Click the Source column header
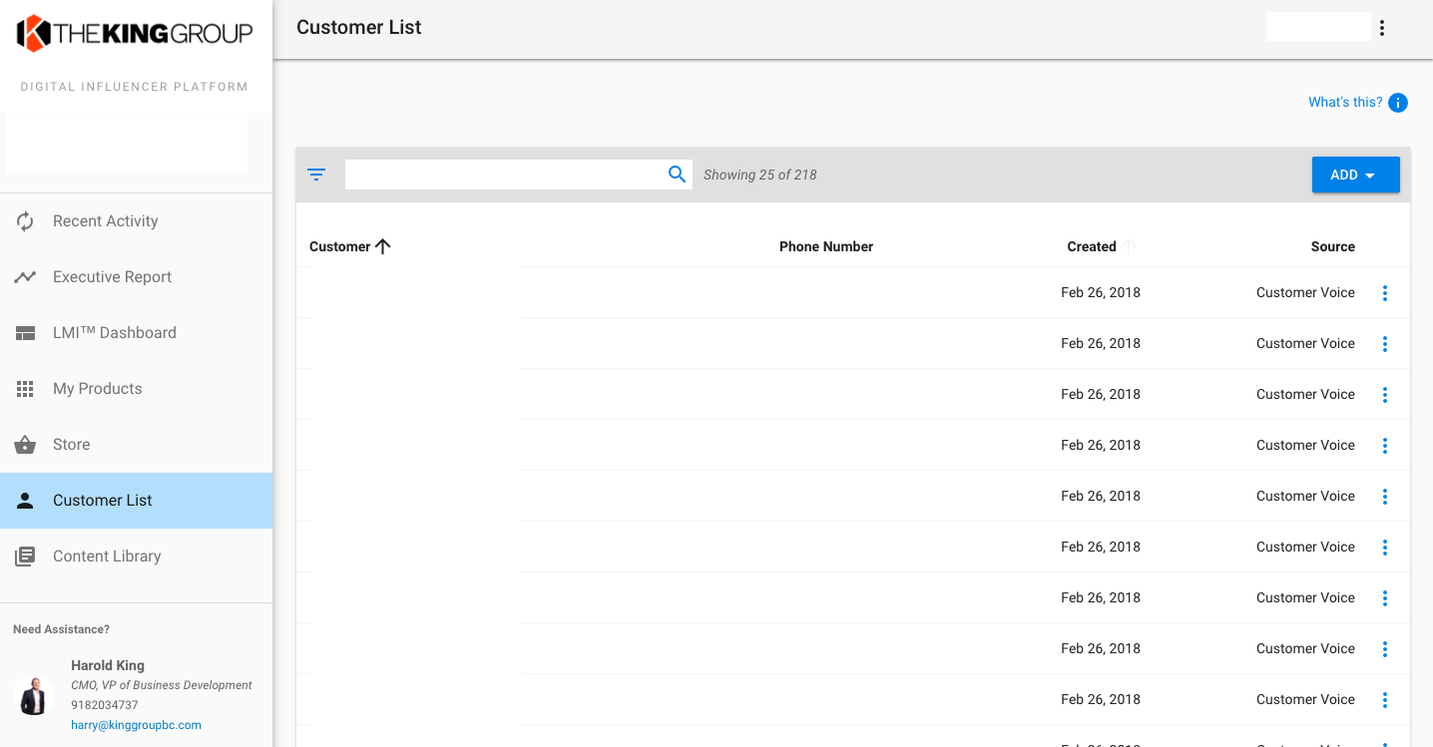1433x747 pixels. pyautogui.click(x=1333, y=246)
